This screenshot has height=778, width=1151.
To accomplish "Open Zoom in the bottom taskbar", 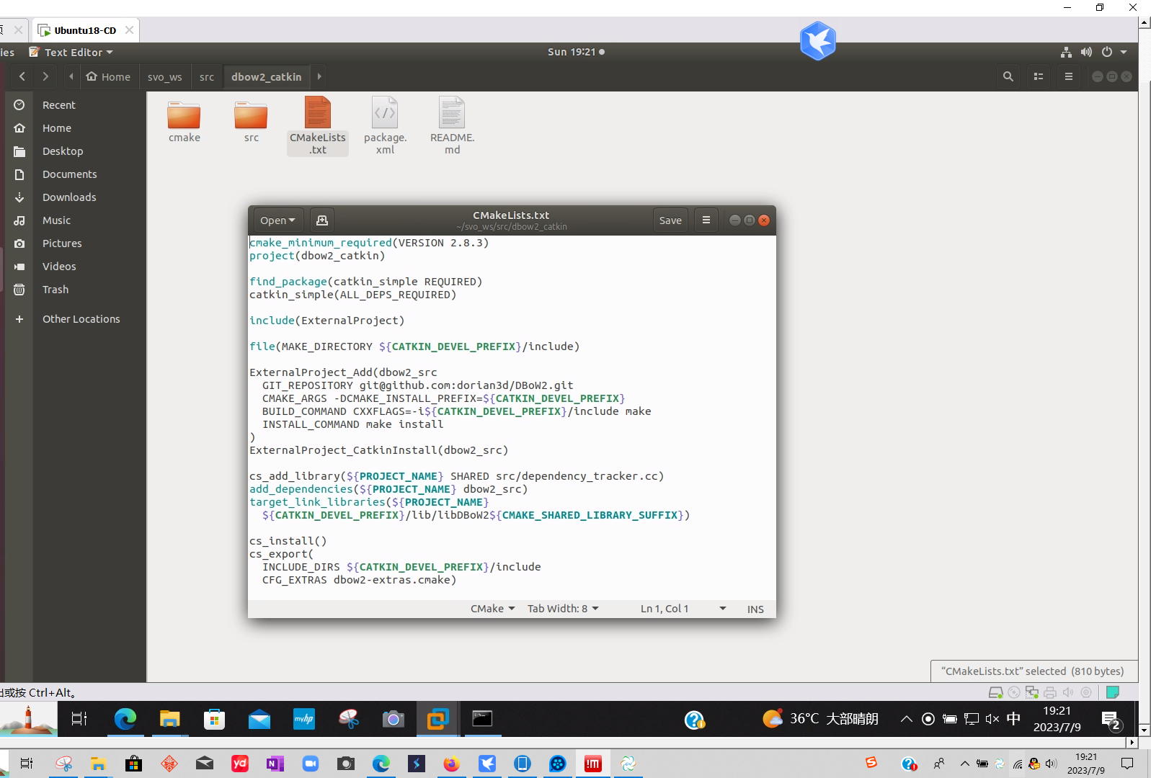I will [311, 764].
